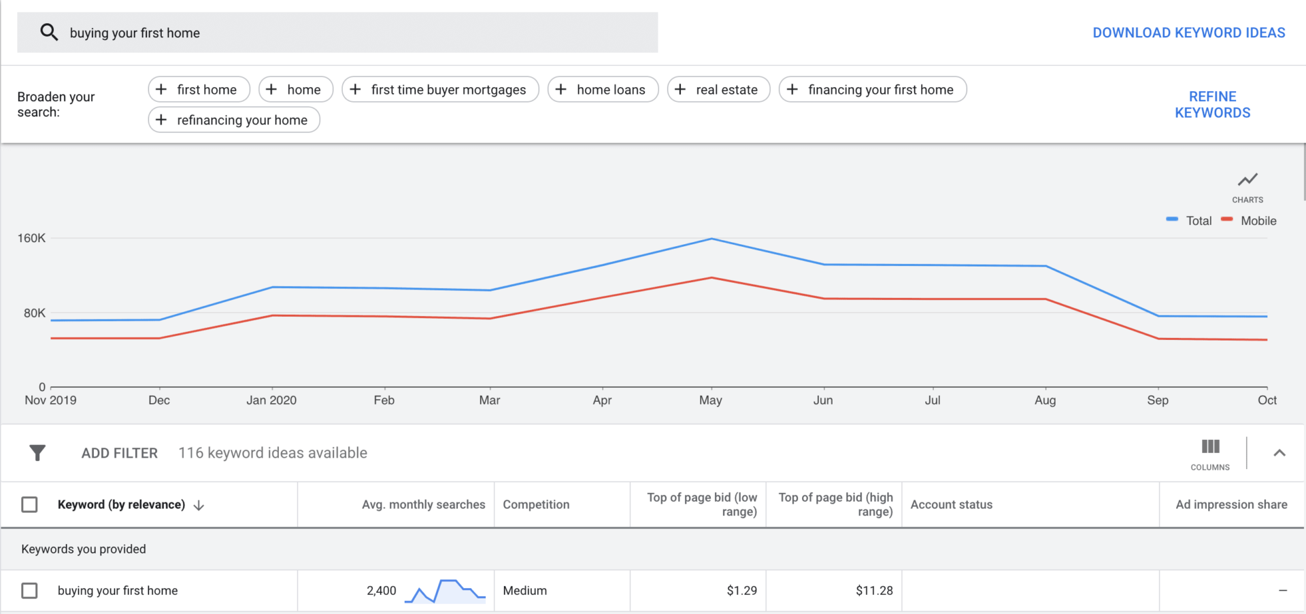The width and height of the screenshot is (1306, 614).
Task: Click the filter funnel icon
Action: [x=37, y=453]
